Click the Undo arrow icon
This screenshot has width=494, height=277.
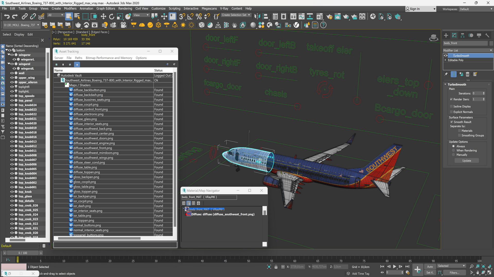[7, 17]
